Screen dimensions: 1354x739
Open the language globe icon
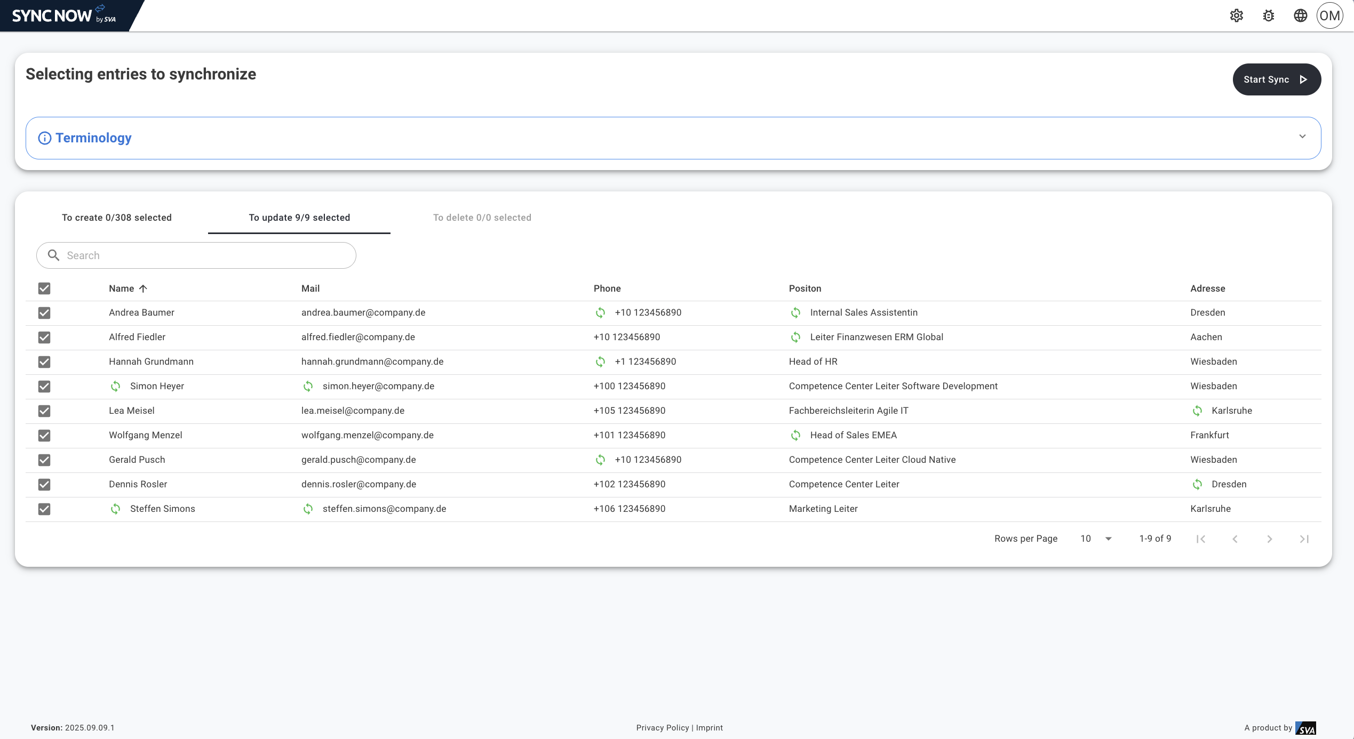pyautogui.click(x=1301, y=15)
